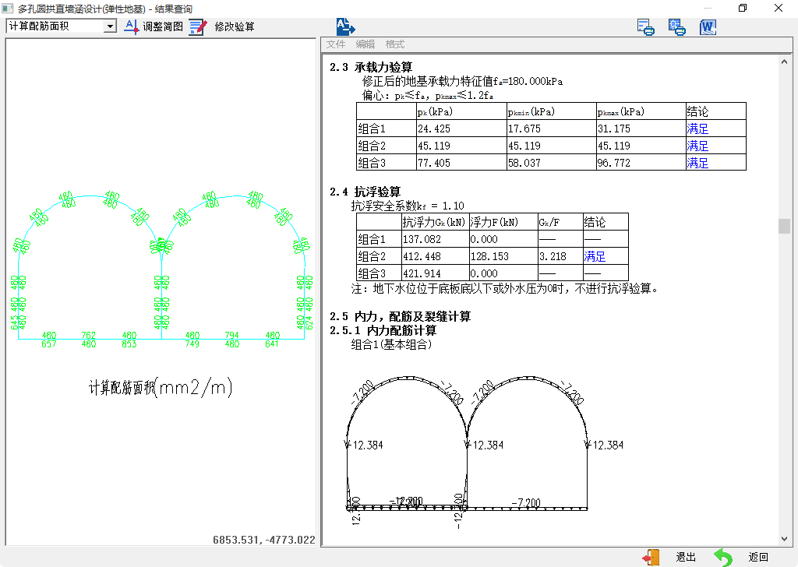Viewport: 798px width, 567px height.
Task: Click 满足 in anti-floating table 组合2 row
Action: (595, 256)
